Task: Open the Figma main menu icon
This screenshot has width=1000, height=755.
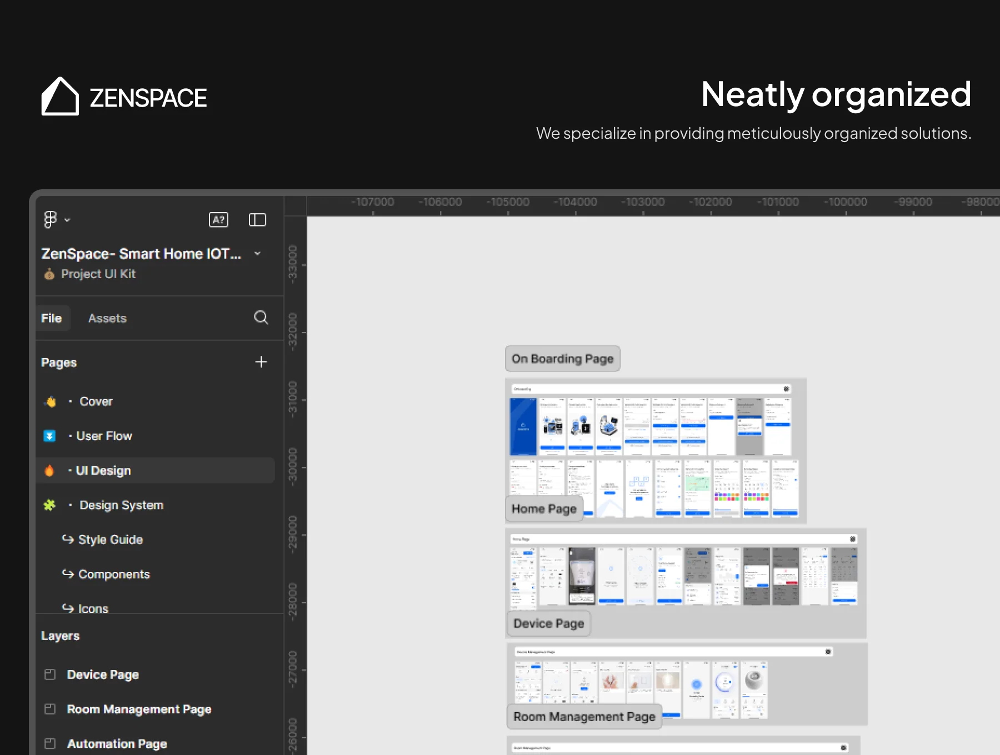Action: [50, 219]
